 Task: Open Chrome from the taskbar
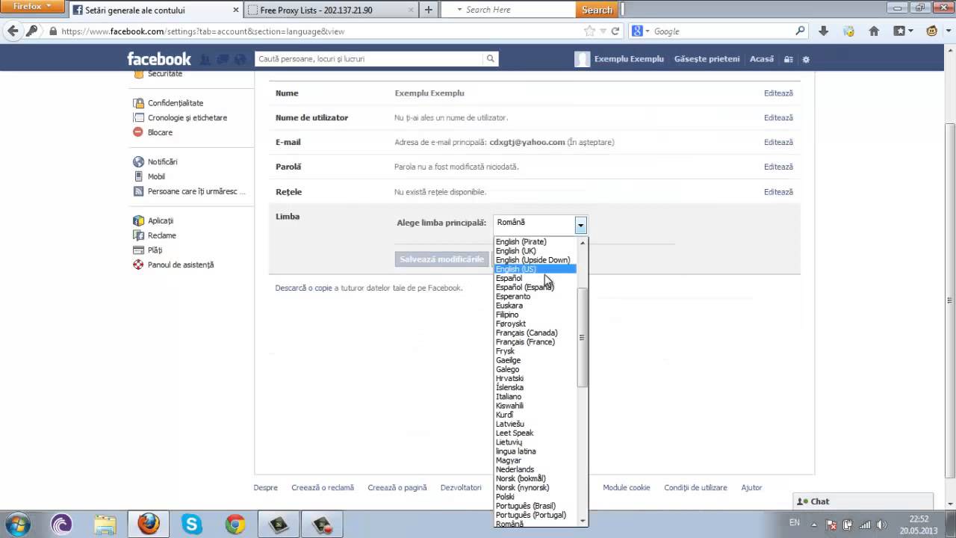235,525
